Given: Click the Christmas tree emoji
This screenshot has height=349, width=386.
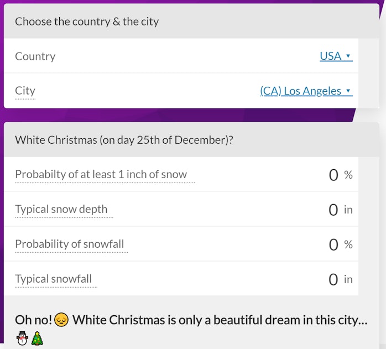Looking at the screenshot, I should coord(37,338).
